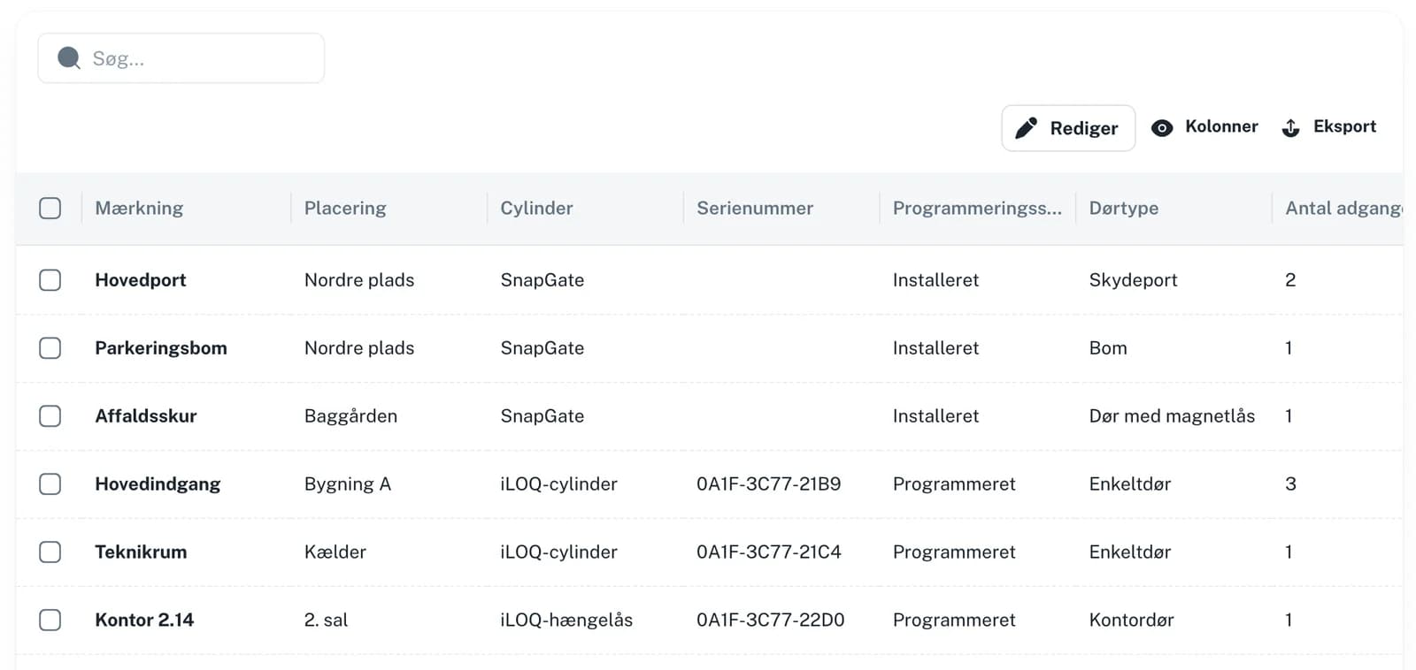
Task: Open the Hovedindgang entry
Action: pyautogui.click(x=158, y=484)
